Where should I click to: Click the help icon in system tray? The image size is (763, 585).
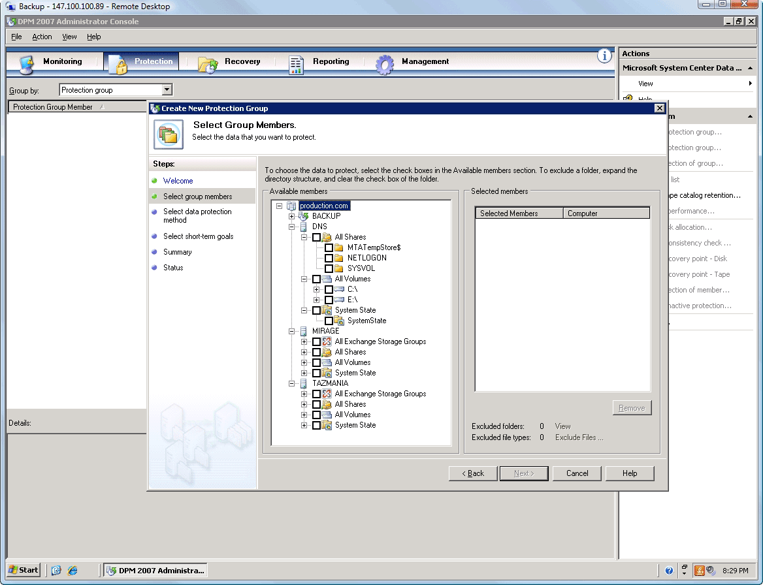(x=669, y=571)
